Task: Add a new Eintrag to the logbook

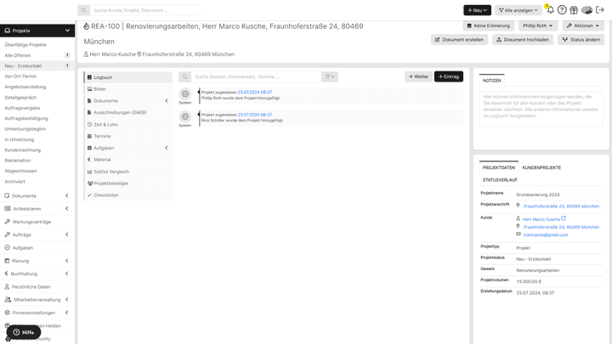Action: [449, 76]
